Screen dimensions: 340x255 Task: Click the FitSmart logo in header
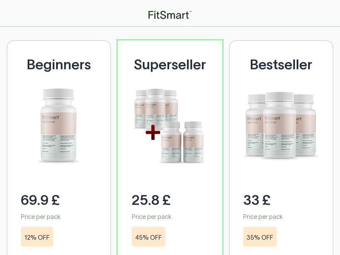coord(170,15)
